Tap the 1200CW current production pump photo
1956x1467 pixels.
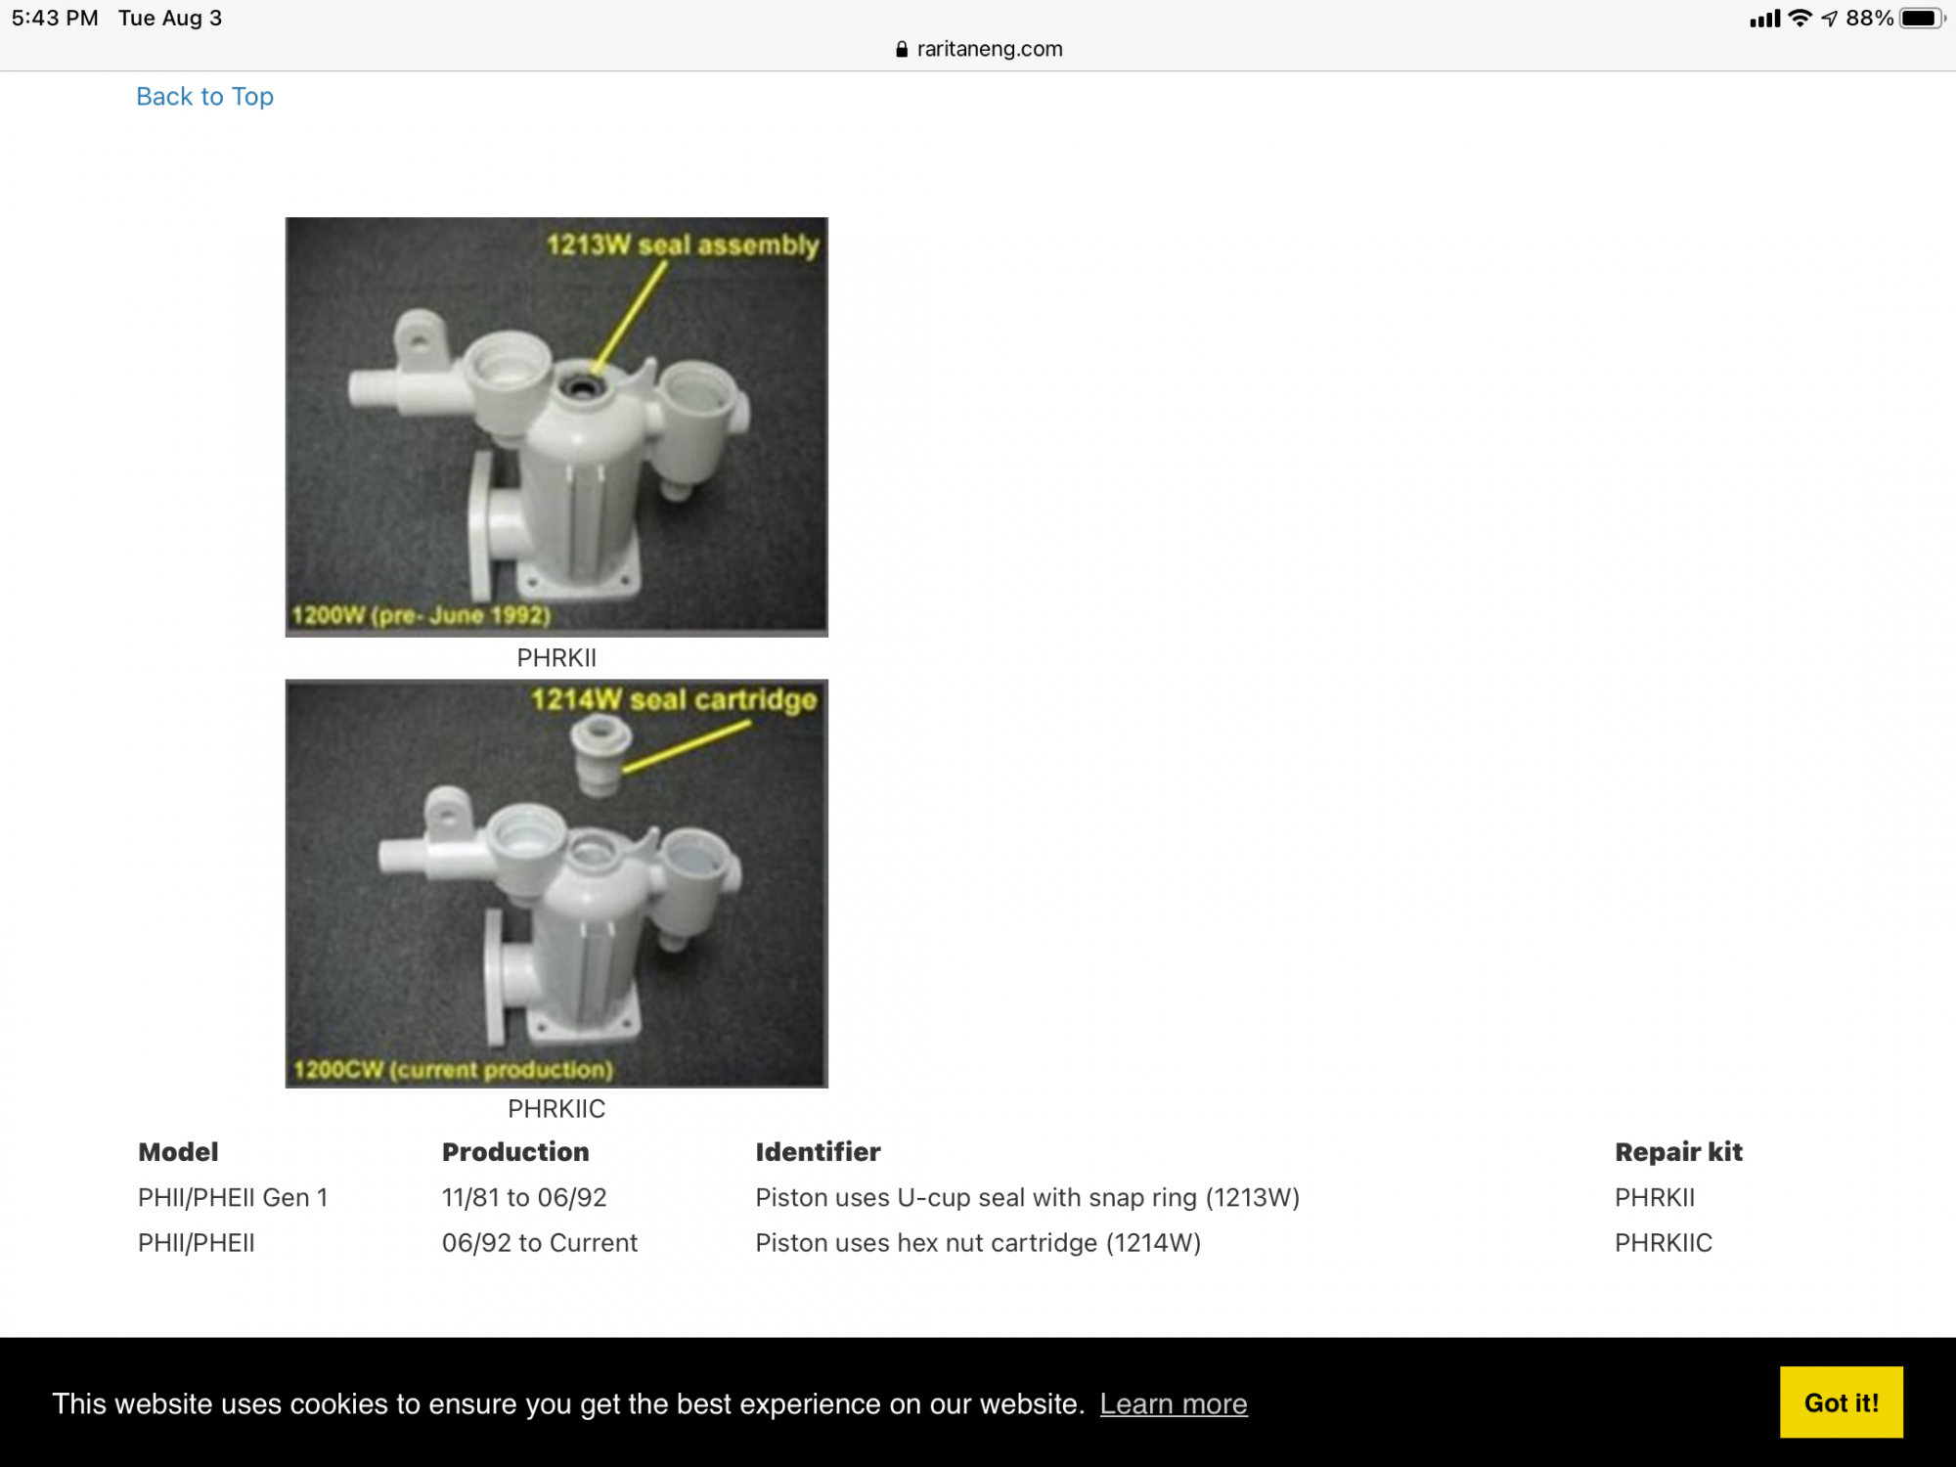[x=556, y=883]
